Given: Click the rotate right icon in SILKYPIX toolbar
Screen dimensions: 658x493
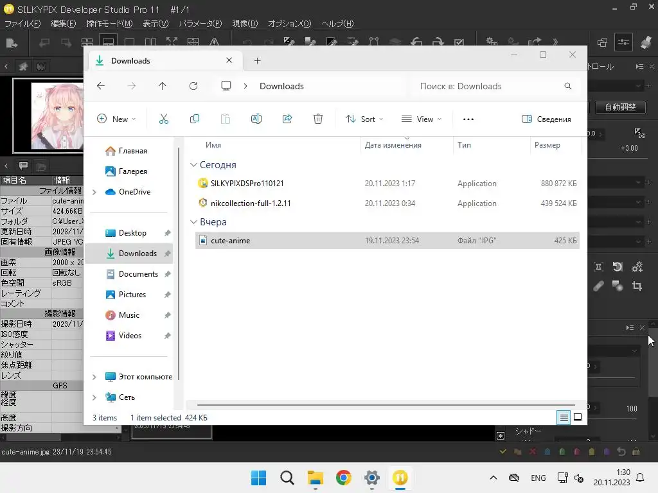Looking at the screenshot, I should pos(438,42).
